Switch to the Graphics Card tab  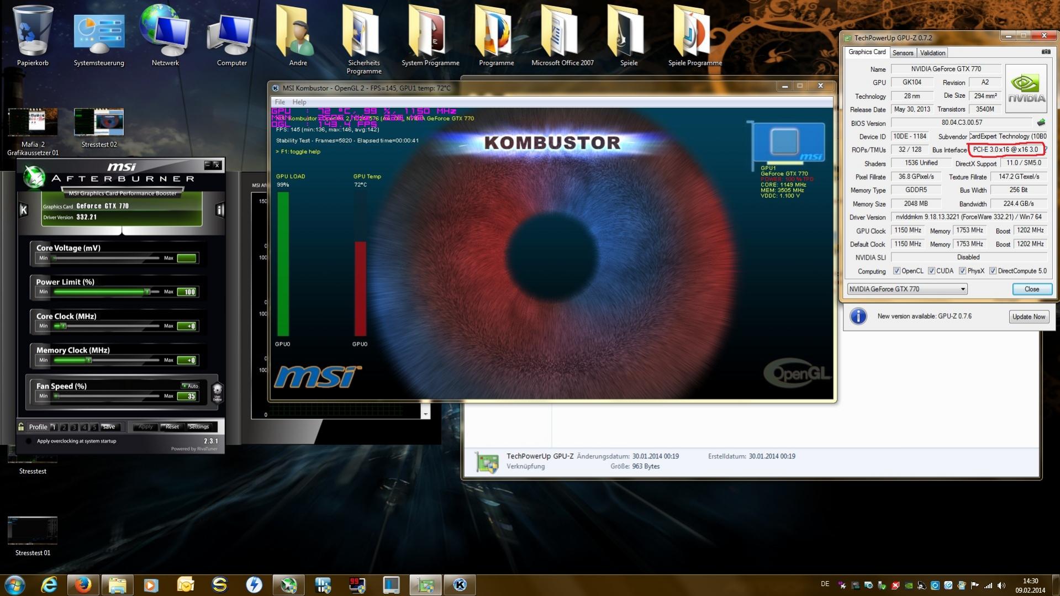[867, 52]
